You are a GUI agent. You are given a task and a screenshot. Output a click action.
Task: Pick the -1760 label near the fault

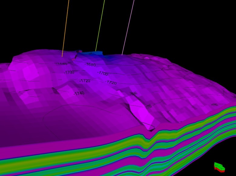[x=148, y=107]
